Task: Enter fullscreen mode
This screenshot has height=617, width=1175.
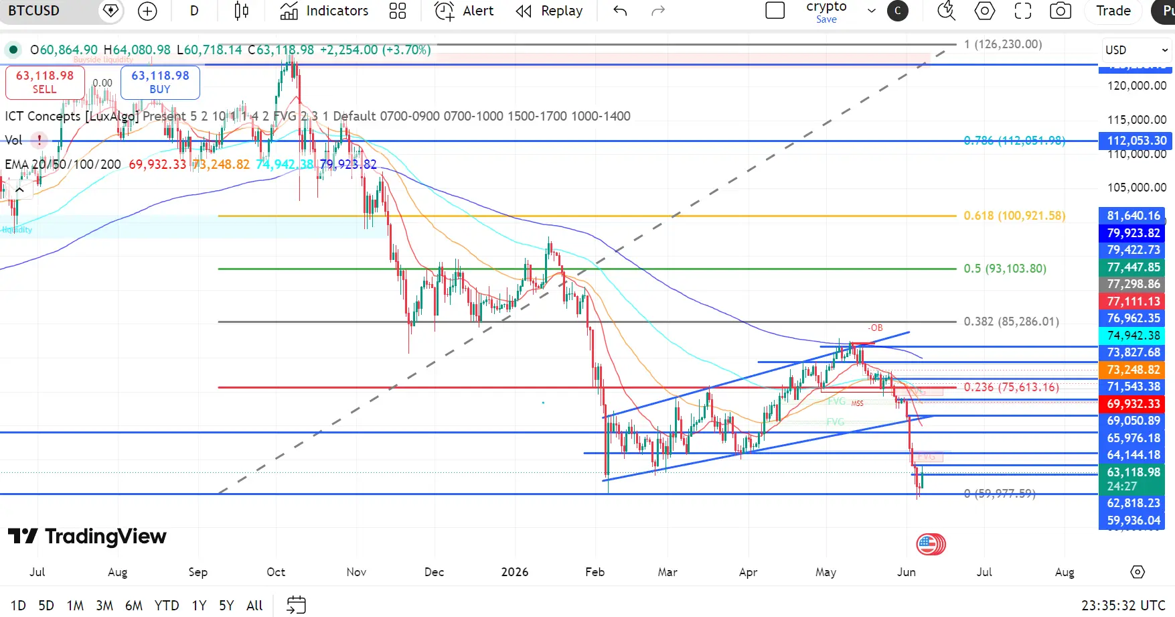Action: pos(1022,11)
